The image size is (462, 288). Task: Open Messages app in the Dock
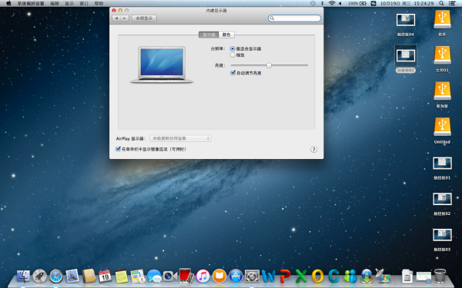point(154,276)
